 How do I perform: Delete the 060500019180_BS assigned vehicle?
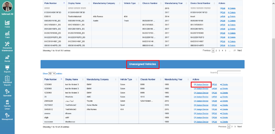click(232, 21)
